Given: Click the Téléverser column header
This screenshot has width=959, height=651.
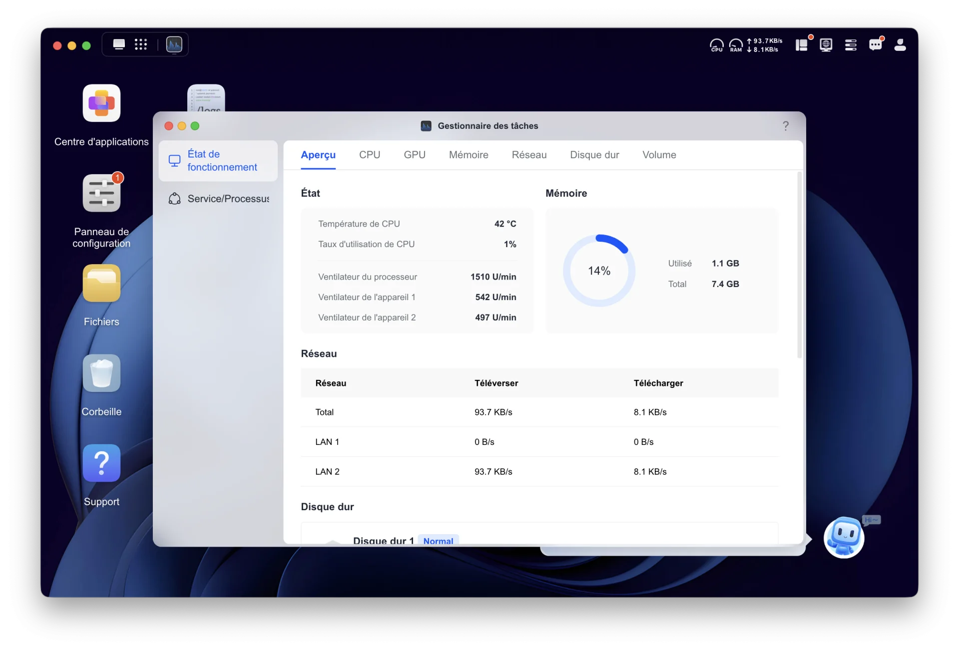Looking at the screenshot, I should [x=496, y=383].
